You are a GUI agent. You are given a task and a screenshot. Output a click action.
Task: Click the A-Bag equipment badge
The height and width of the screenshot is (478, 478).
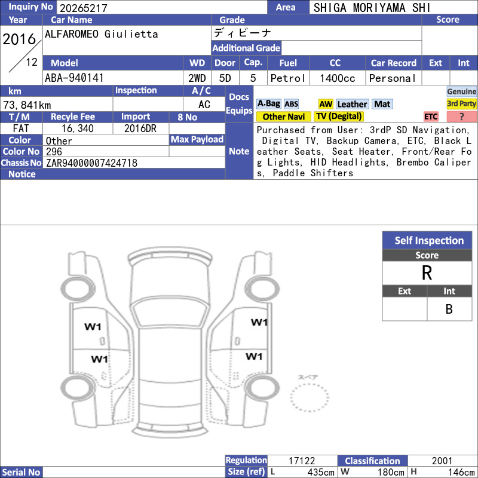click(x=268, y=104)
